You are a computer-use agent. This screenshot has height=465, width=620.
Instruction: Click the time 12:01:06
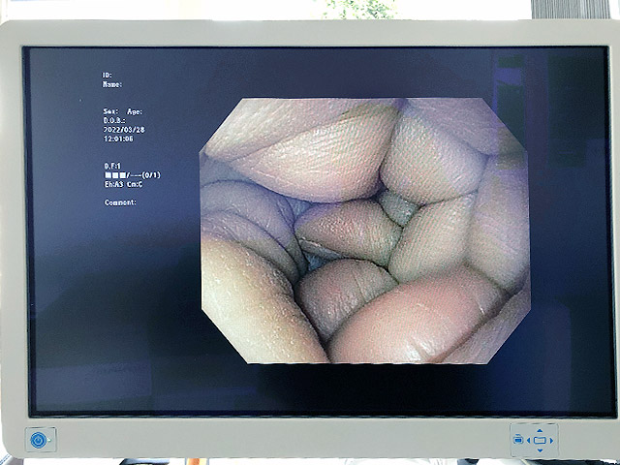[118, 139]
